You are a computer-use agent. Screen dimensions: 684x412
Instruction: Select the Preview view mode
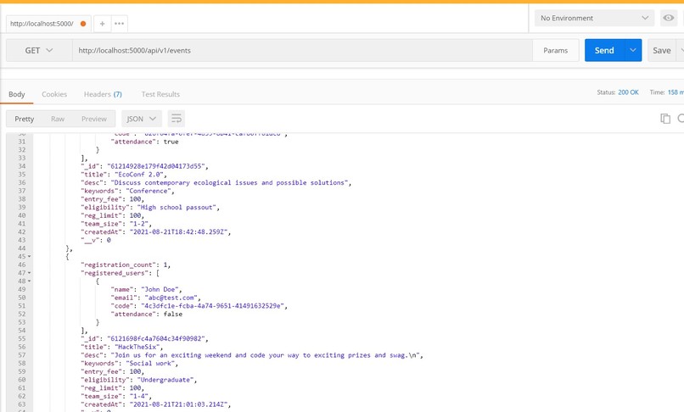[x=94, y=119]
